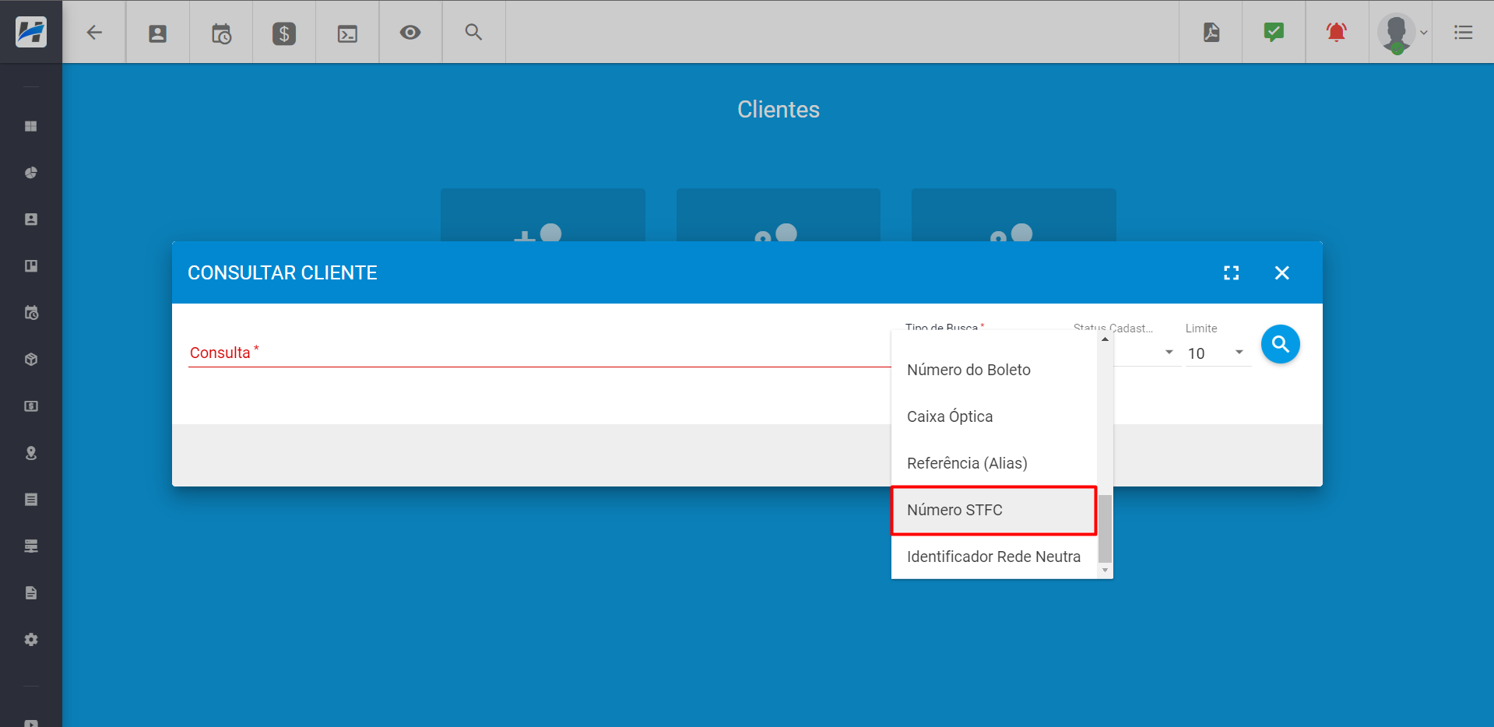The width and height of the screenshot is (1494, 727).
Task: Click the magnifier search icon in toolbar
Action: 473,33
